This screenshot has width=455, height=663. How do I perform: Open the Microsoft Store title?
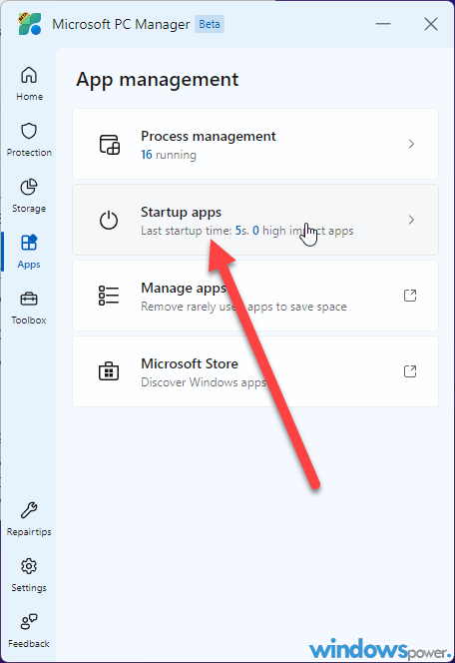pyautogui.click(x=190, y=363)
